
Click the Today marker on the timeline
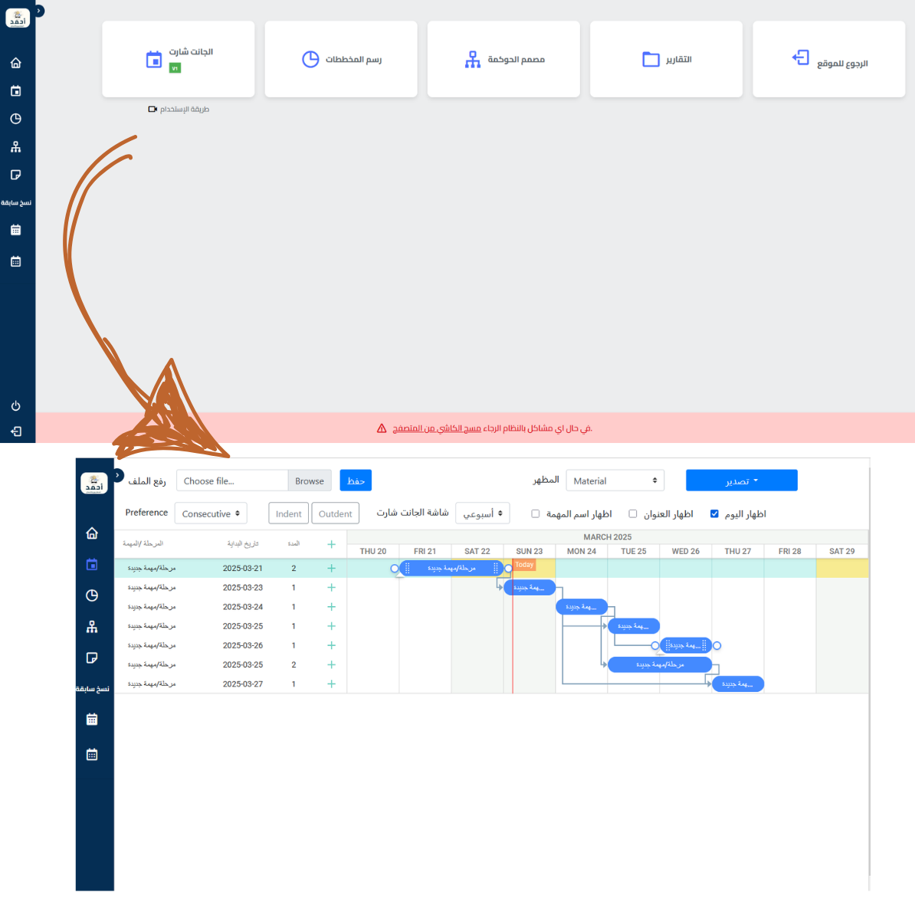(x=524, y=565)
